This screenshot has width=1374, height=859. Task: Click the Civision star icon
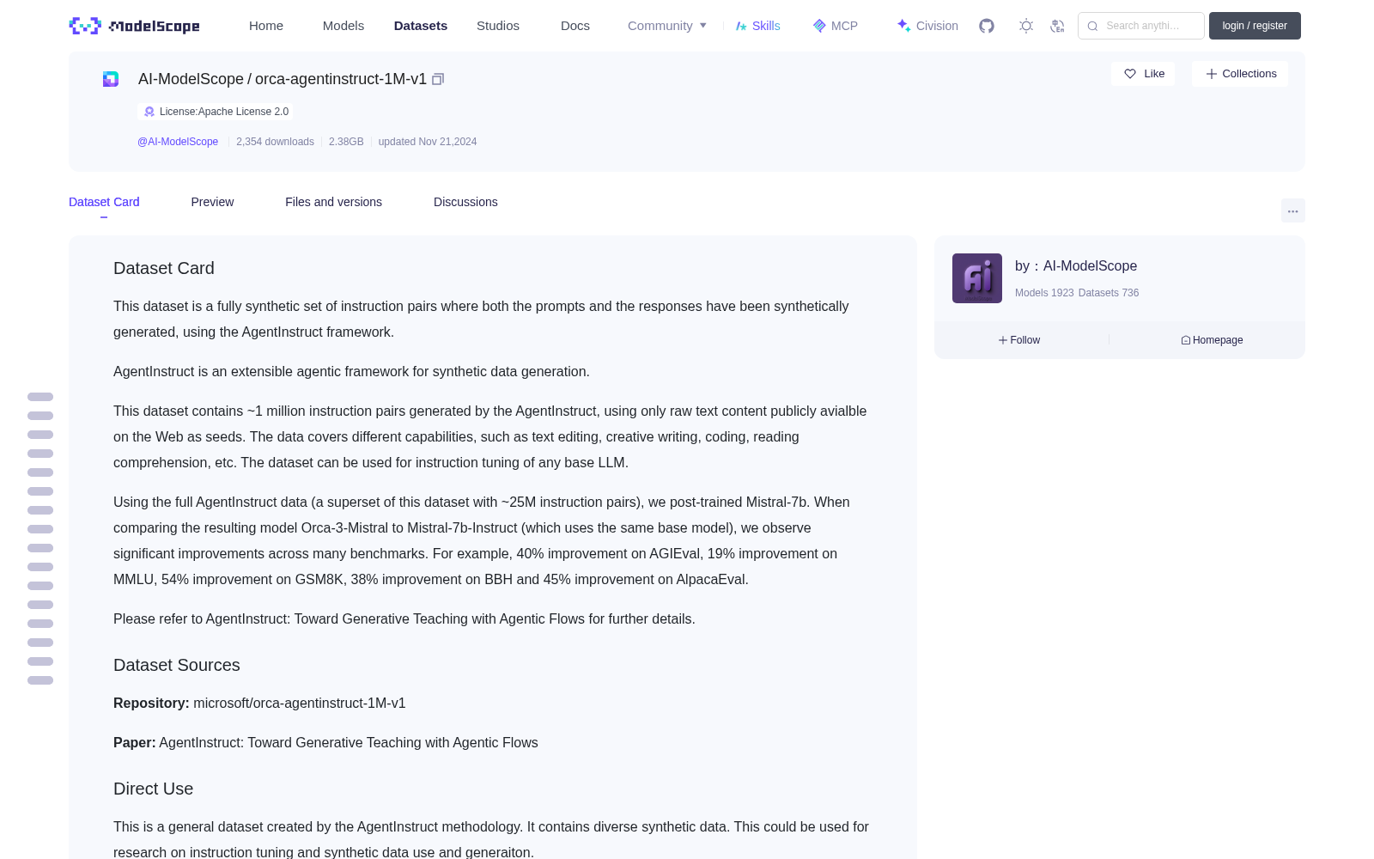click(903, 26)
